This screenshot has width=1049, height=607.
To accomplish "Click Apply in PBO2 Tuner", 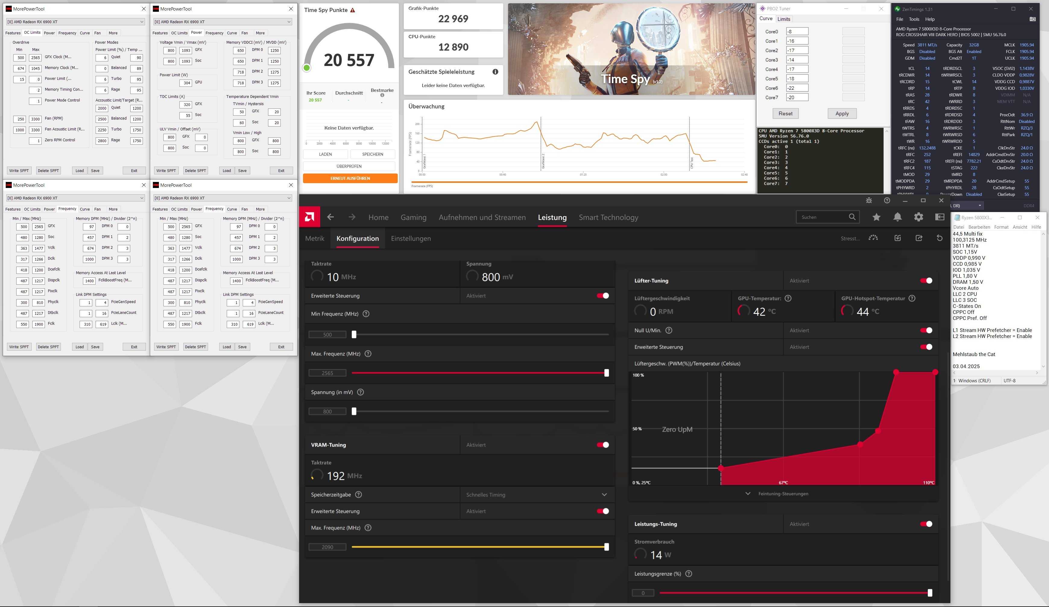I will click(842, 114).
